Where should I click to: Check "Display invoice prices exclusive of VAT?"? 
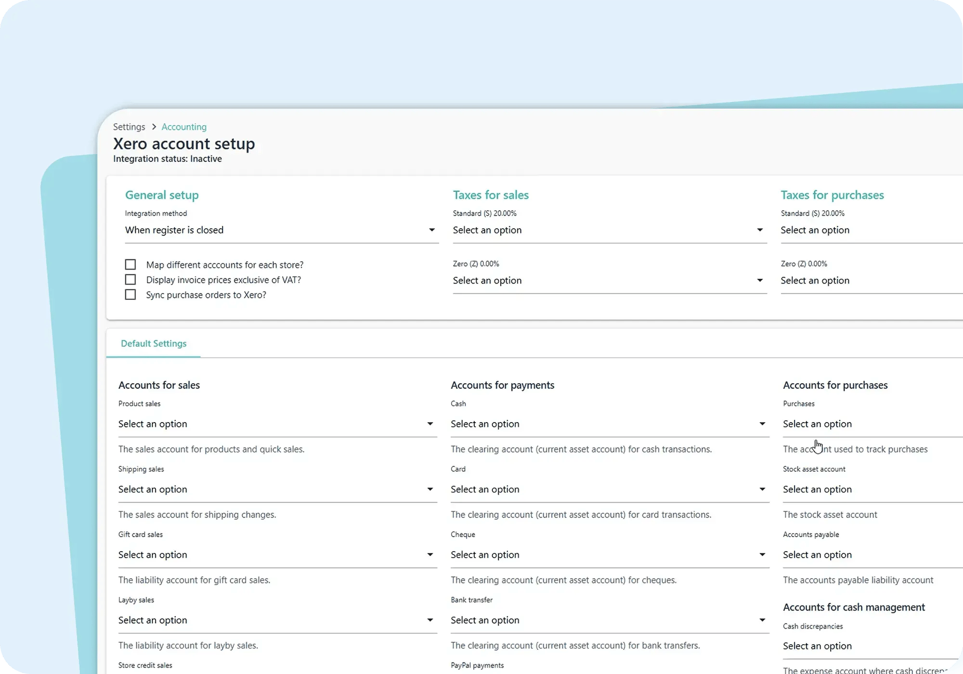coord(130,279)
